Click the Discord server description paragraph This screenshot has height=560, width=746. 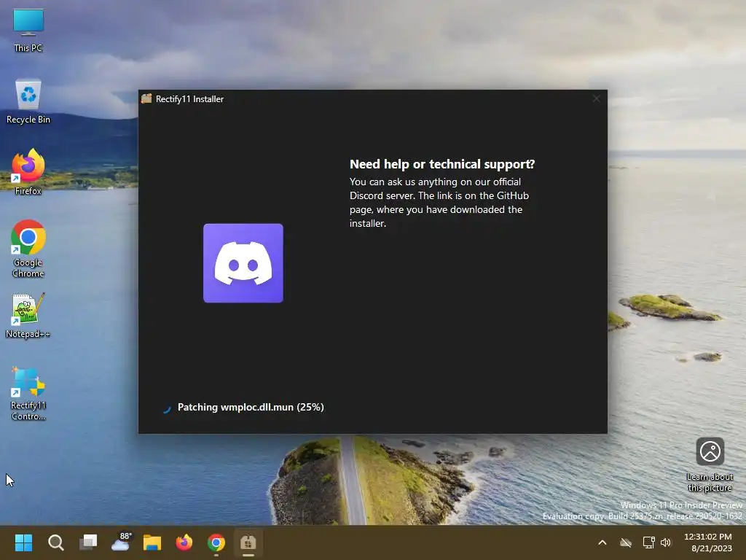(x=439, y=203)
